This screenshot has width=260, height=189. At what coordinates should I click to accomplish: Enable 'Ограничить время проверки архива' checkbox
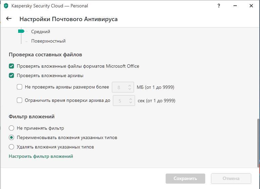[19, 100]
